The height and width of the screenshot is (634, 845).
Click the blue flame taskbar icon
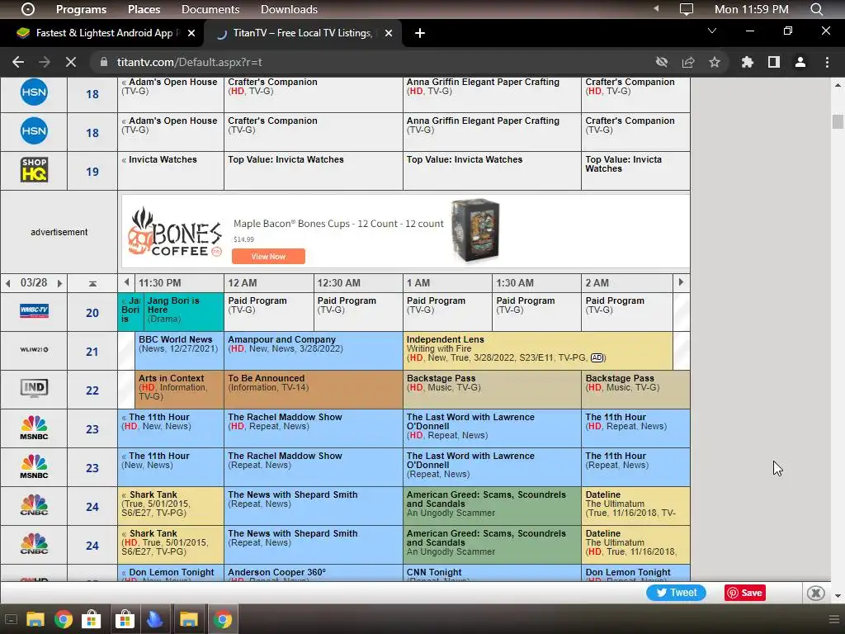154,619
